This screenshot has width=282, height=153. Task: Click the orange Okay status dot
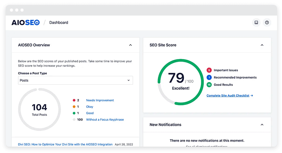[74, 107]
